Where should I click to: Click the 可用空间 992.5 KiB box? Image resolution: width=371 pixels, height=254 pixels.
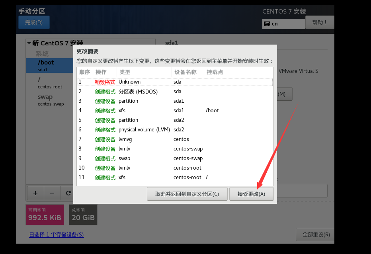click(x=45, y=215)
